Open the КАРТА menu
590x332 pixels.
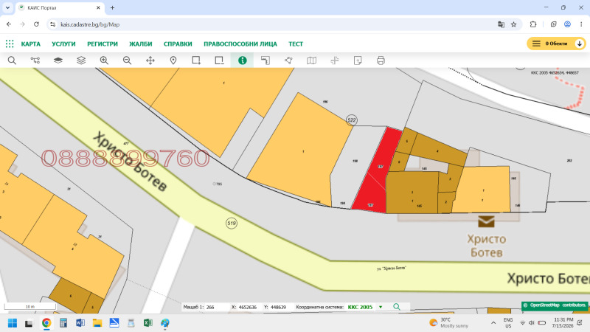(x=30, y=44)
